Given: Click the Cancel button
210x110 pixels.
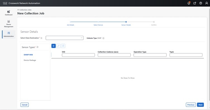Looking at the screenshot, I should pyautogui.click(x=25, y=105).
